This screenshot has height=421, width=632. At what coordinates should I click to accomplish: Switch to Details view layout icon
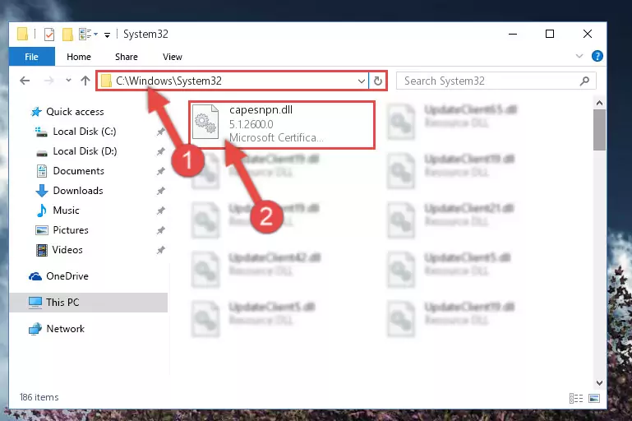[x=576, y=399]
